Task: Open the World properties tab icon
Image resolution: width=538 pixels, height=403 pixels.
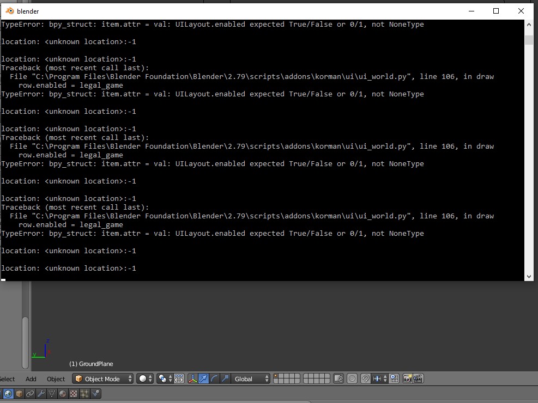Action: (8, 394)
